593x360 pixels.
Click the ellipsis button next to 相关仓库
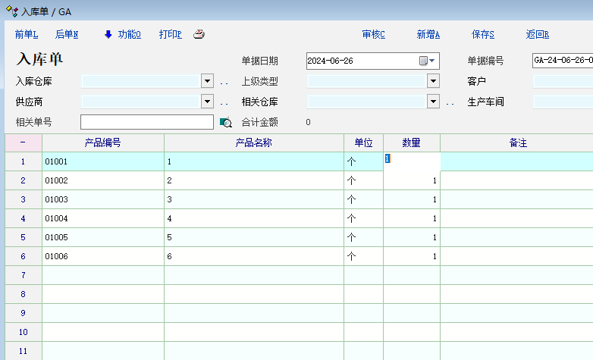point(450,102)
